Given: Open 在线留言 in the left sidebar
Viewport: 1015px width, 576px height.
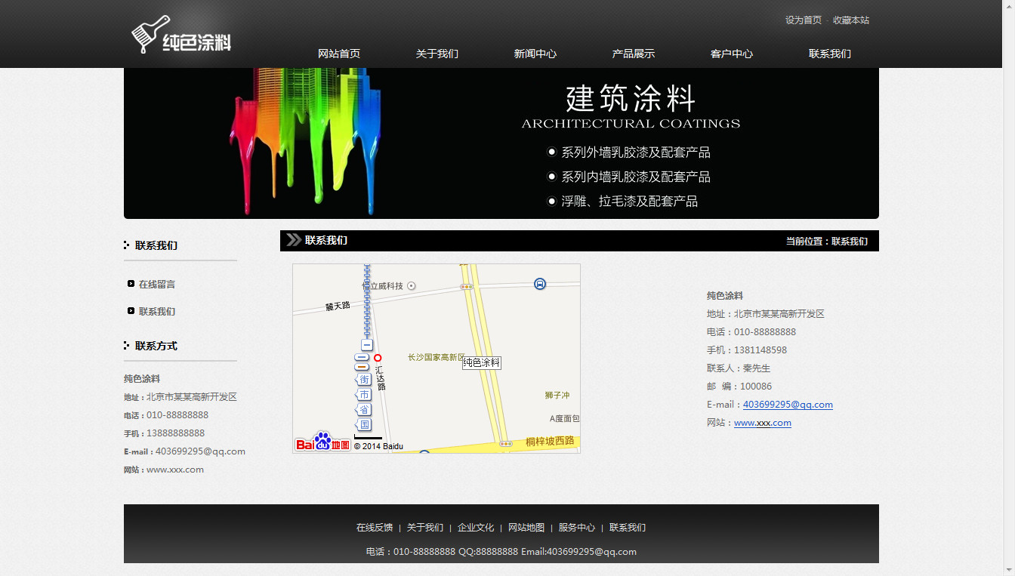Looking at the screenshot, I should (157, 285).
